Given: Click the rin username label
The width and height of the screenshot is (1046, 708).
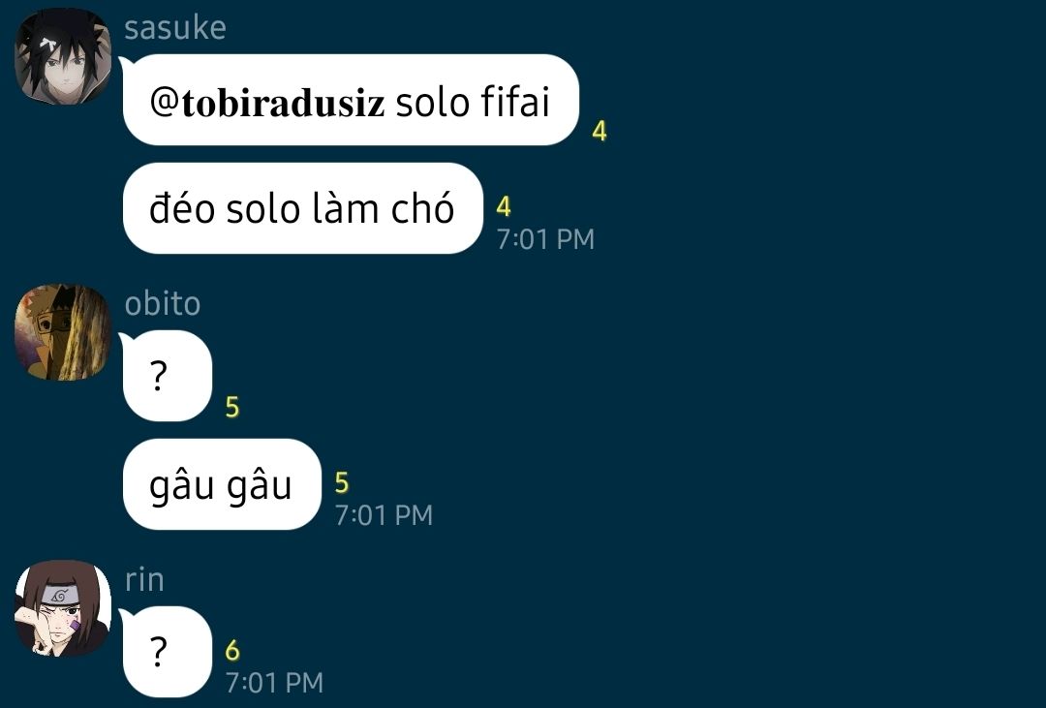Looking at the screenshot, I should [x=144, y=580].
